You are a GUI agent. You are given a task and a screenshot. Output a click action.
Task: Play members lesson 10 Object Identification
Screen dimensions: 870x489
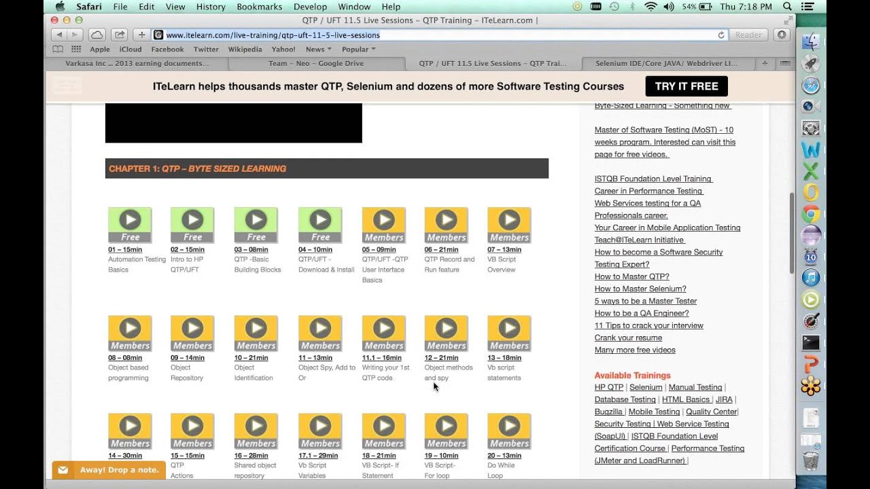[256, 333]
